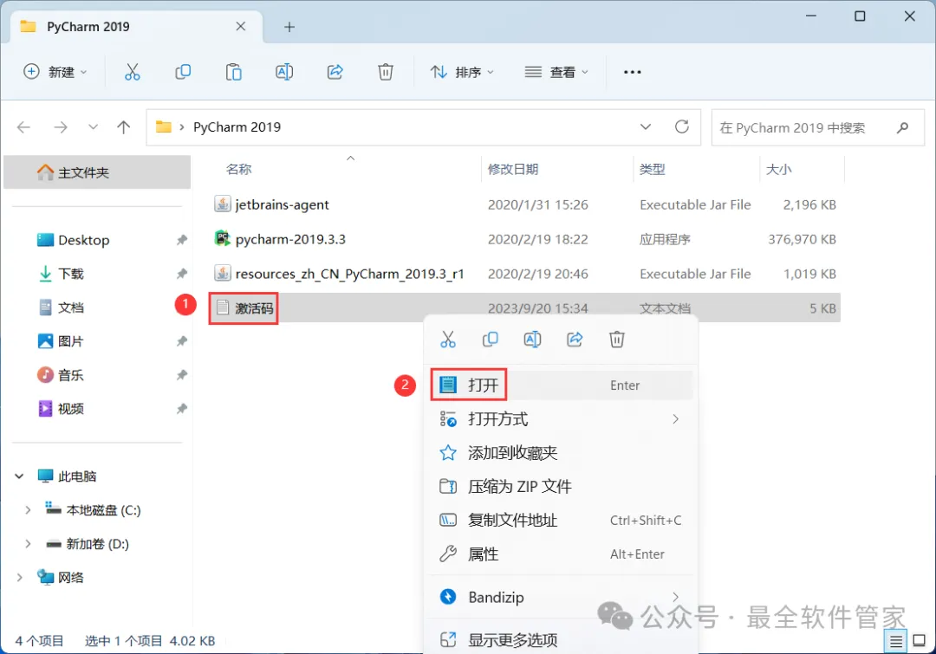Screen dimensions: 936x654
Task: Collapse the 此电脑 tree node
Action: [x=19, y=476]
